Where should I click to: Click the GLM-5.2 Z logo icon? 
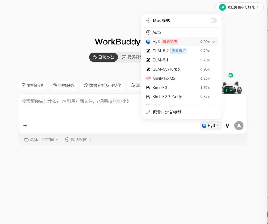[x=148, y=51]
